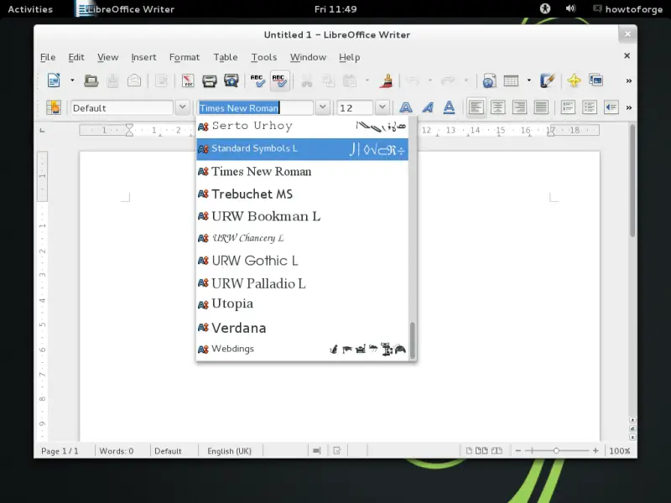This screenshot has width=671, height=503.
Task: Open the Tools menu
Action: pyautogui.click(x=263, y=57)
